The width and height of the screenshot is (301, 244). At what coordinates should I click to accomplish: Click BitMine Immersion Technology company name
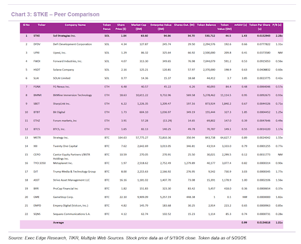(x=72, y=95)
